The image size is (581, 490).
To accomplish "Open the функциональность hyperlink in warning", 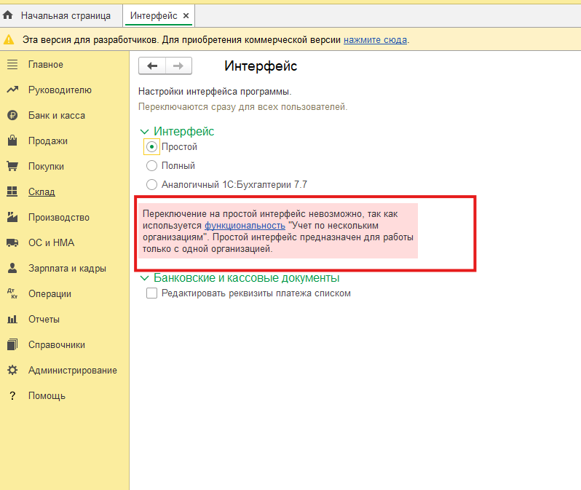I will point(245,226).
